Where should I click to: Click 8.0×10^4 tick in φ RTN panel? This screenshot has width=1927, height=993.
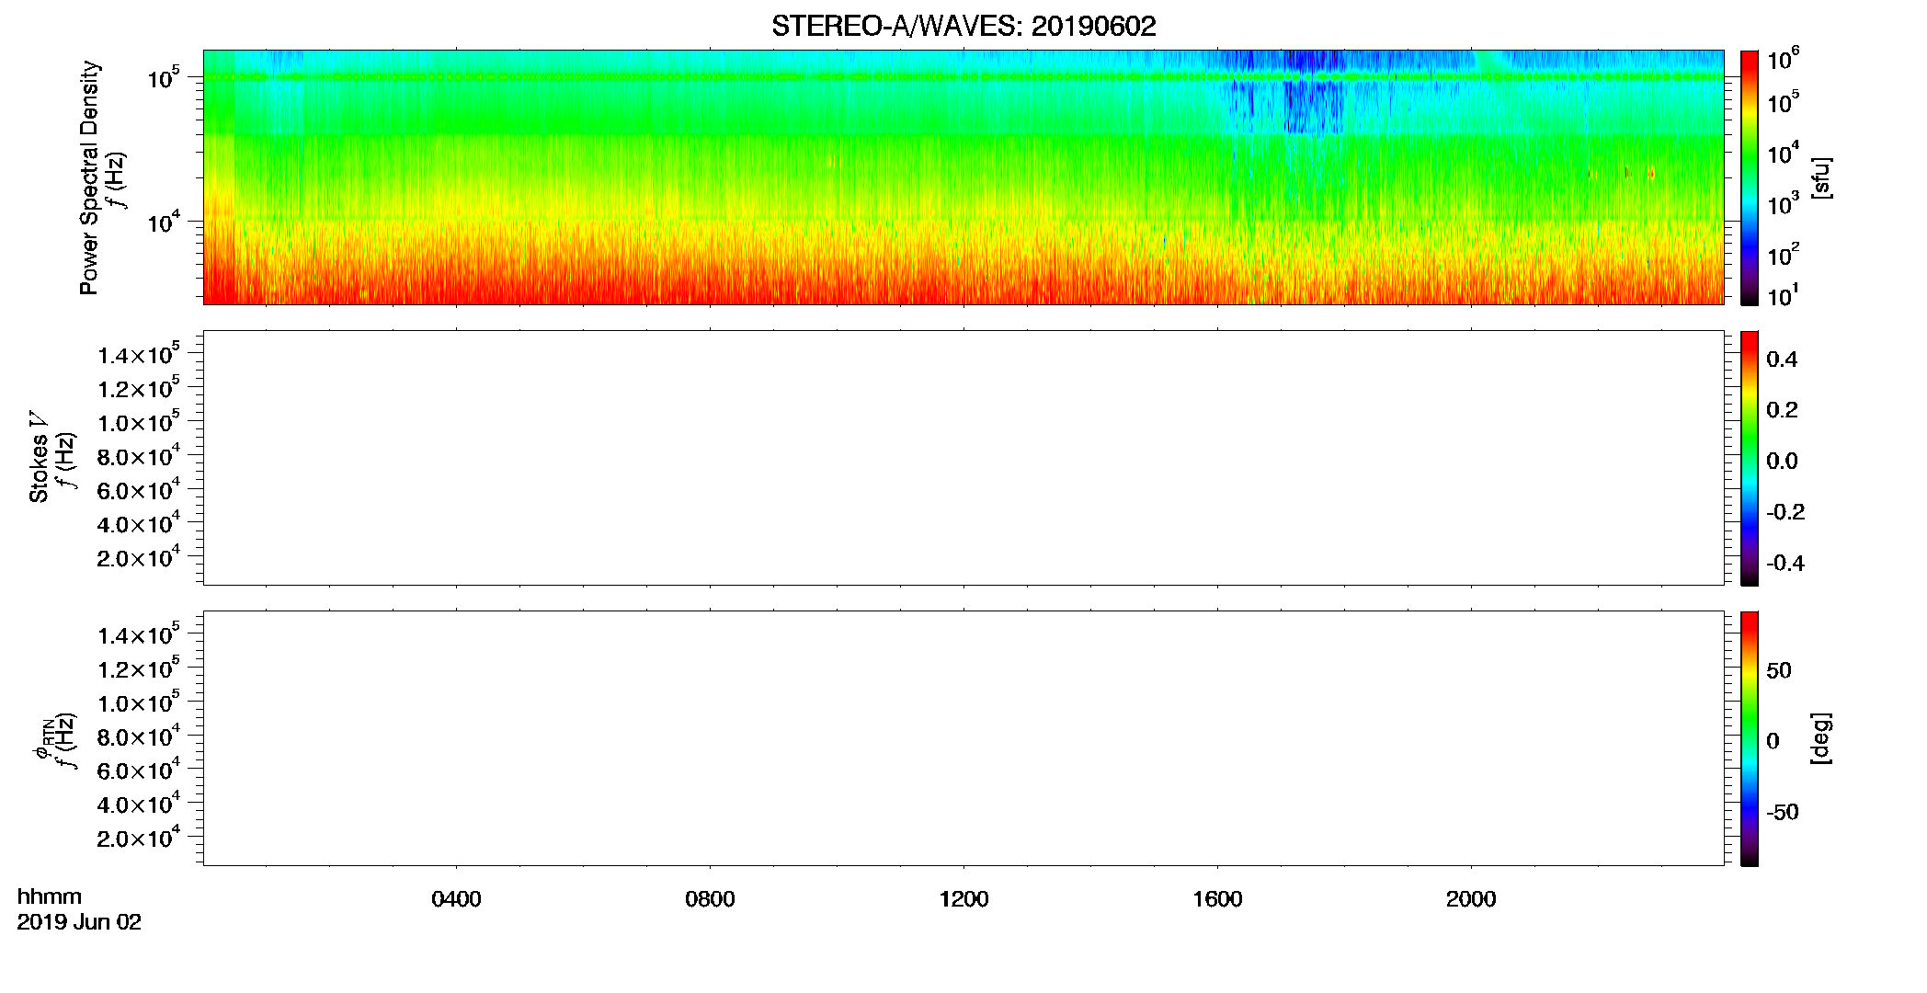pos(138,736)
